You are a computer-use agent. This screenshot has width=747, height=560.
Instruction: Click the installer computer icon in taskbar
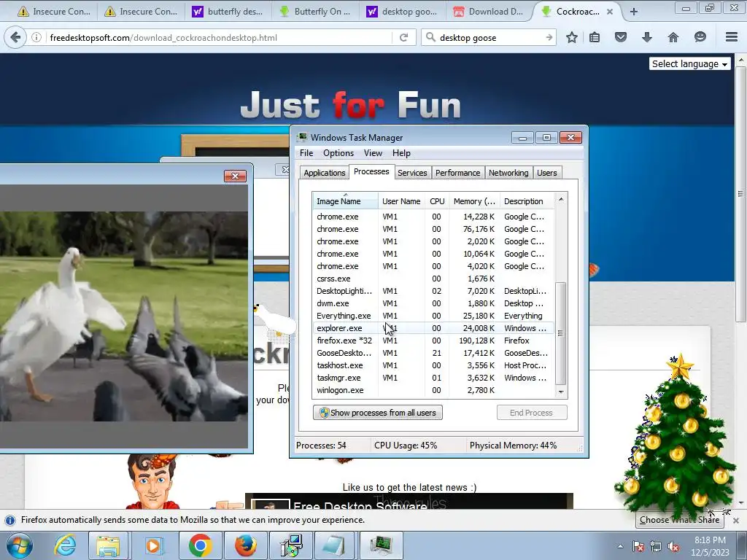290,545
